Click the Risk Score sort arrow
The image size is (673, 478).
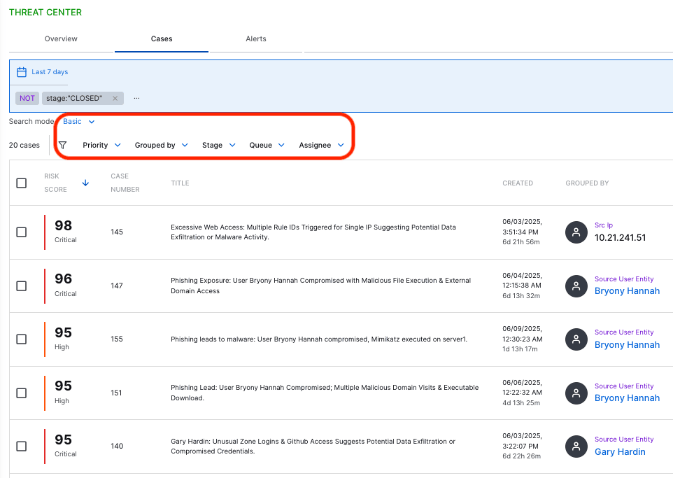pyautogui.click(x=85, y=183)
